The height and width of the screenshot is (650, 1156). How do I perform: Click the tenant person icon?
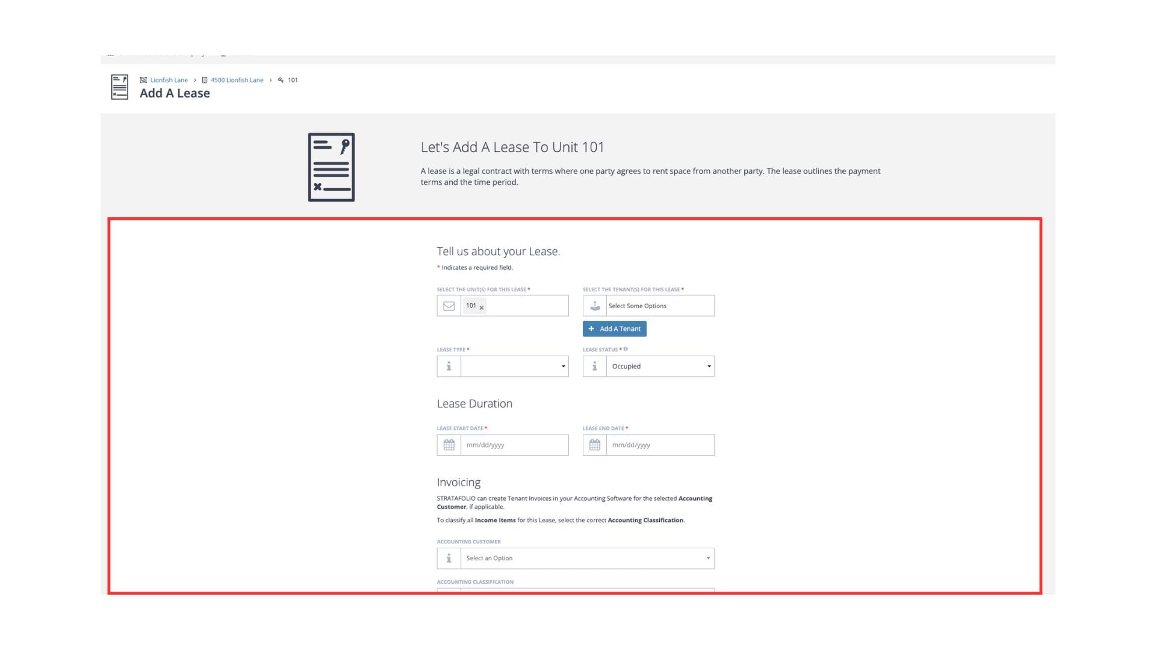(x=594, y=306)
